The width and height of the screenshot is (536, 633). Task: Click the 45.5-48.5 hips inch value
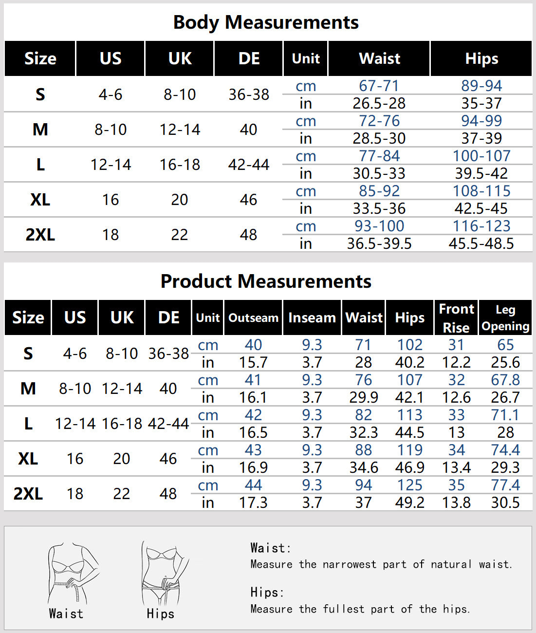tap(481, 243)
